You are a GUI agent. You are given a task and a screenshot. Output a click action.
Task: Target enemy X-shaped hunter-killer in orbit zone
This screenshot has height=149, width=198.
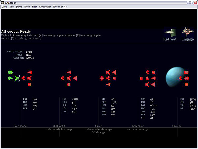pos(108,72)
